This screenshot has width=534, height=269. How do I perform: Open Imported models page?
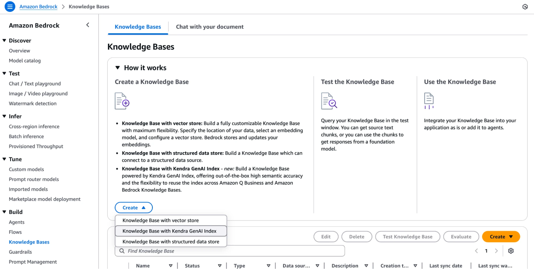coord(28,189)
